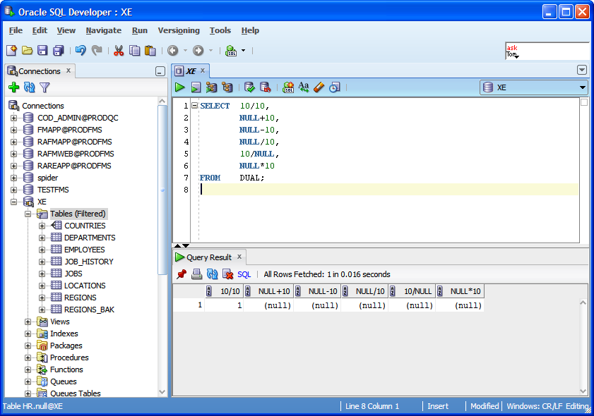The height and width of the screenshot is (416, 594).
Task: Collapse the XE connection node
Action: point(13,202)
